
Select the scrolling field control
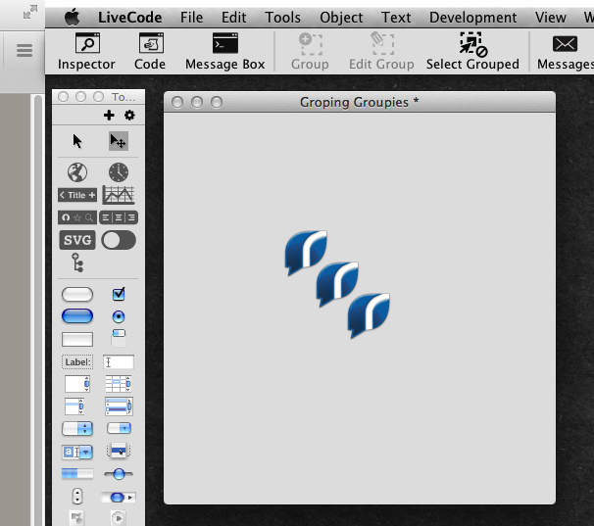pyautogui.click(x=77, y=384)
